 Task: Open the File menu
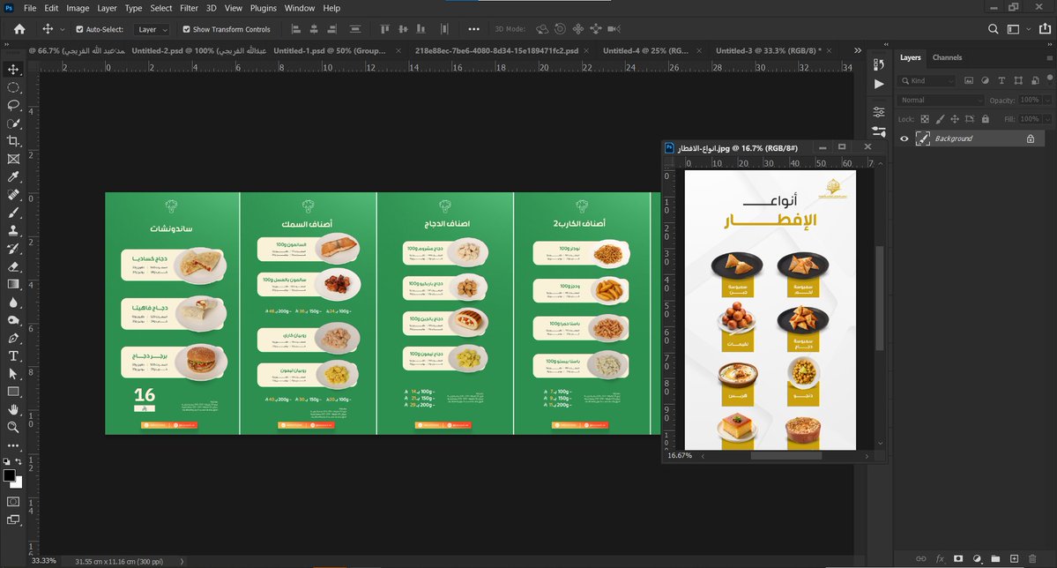point(30,8)
